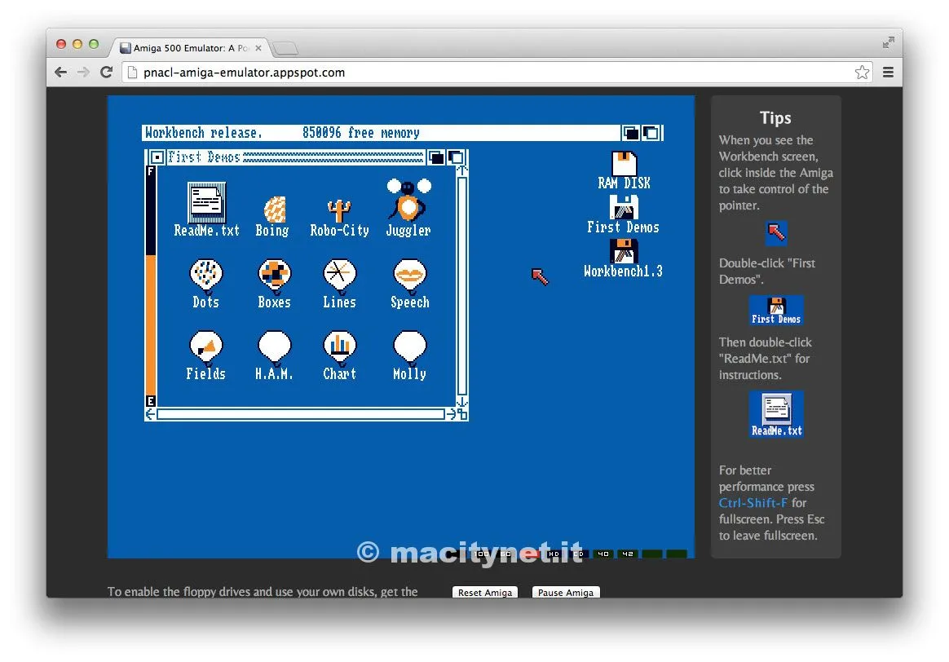Open the Chrome browser menu
This screenshot has height=662, width=949.
pos(888,72)
